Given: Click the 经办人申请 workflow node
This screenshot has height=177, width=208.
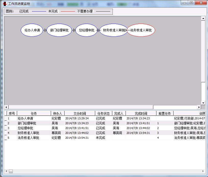Looking at the screenshot, I should 32,30.
